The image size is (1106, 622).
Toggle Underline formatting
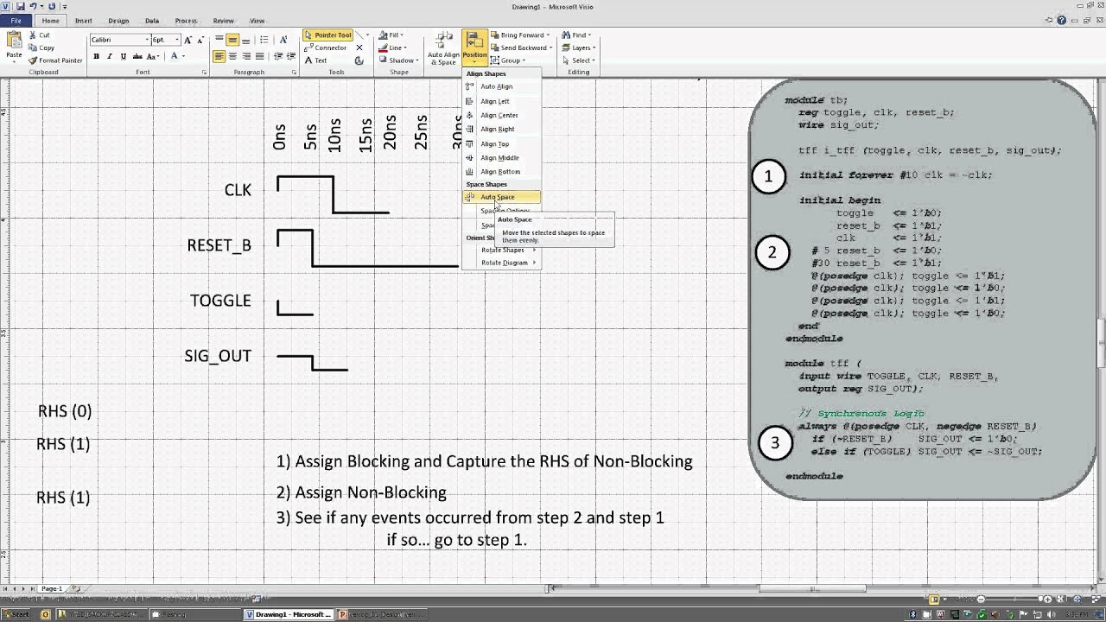tap(124, 56)
